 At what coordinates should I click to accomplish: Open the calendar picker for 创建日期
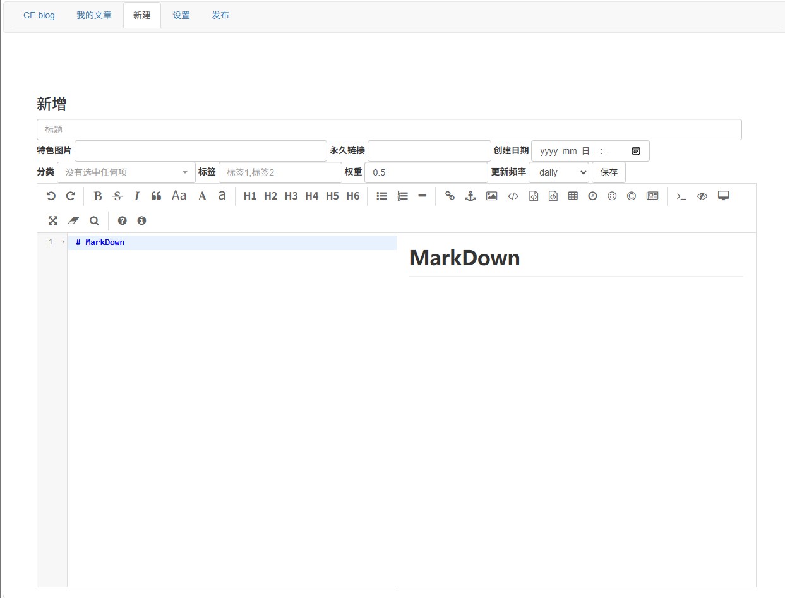pos(636,151)
